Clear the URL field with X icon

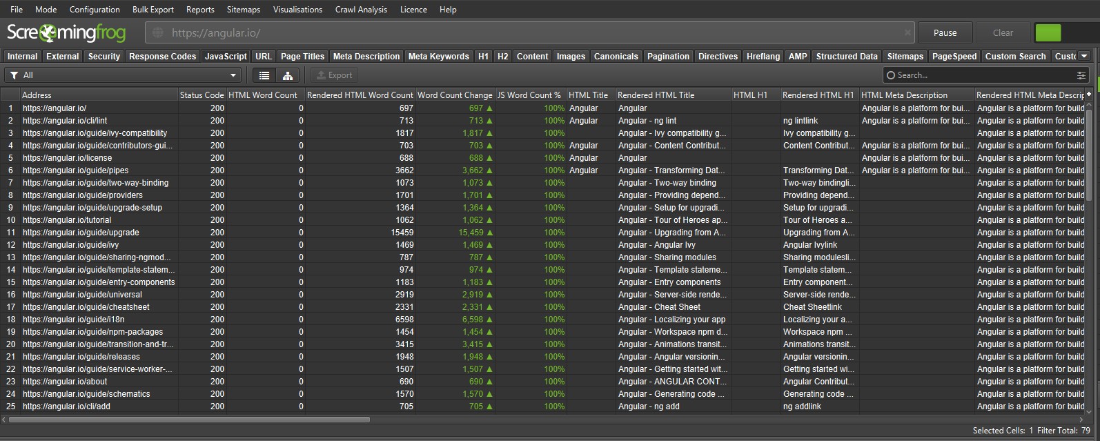[x=907, y=32]
